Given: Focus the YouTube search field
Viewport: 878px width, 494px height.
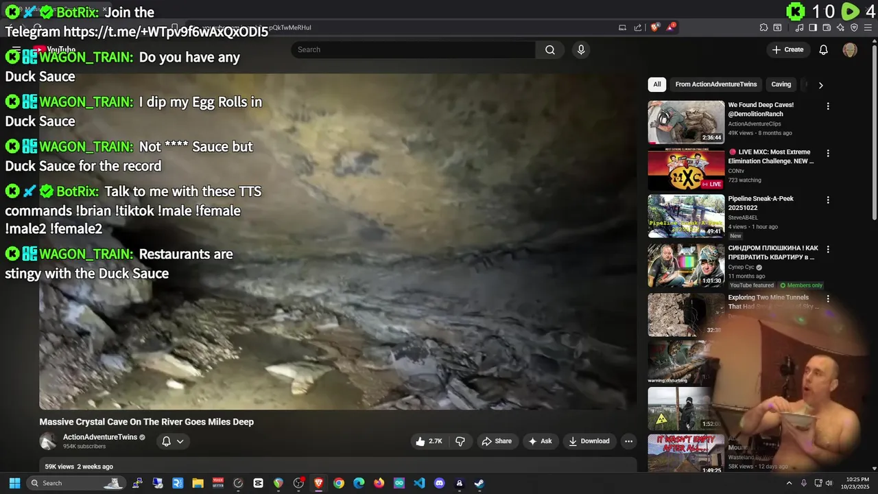Looking at the screenshot, I should [x=413, y=49].
